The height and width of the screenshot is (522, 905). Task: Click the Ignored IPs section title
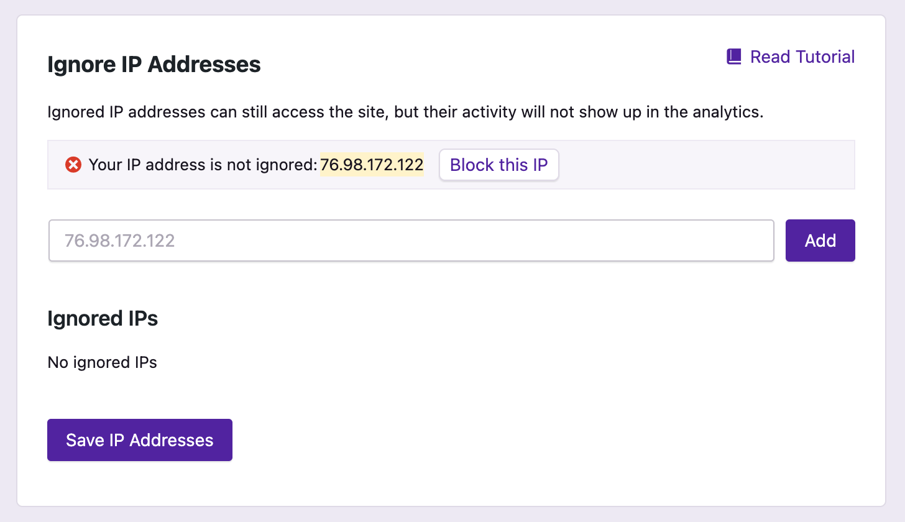(103, 319)
